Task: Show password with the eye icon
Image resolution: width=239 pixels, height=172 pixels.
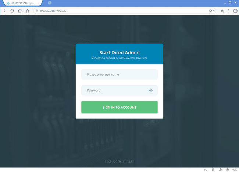Action: pos(151,90)
